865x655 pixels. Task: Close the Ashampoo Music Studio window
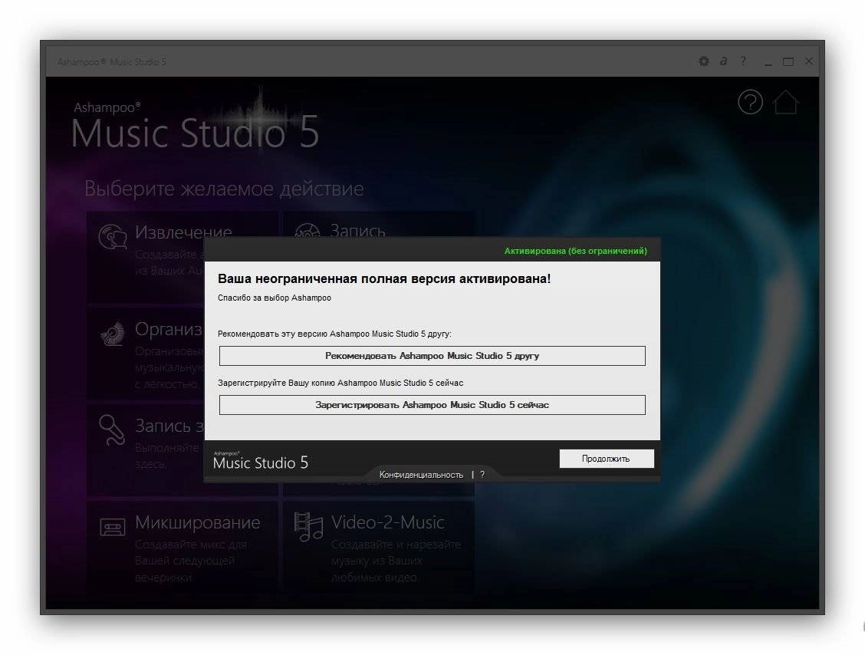[x=809, y=61]
